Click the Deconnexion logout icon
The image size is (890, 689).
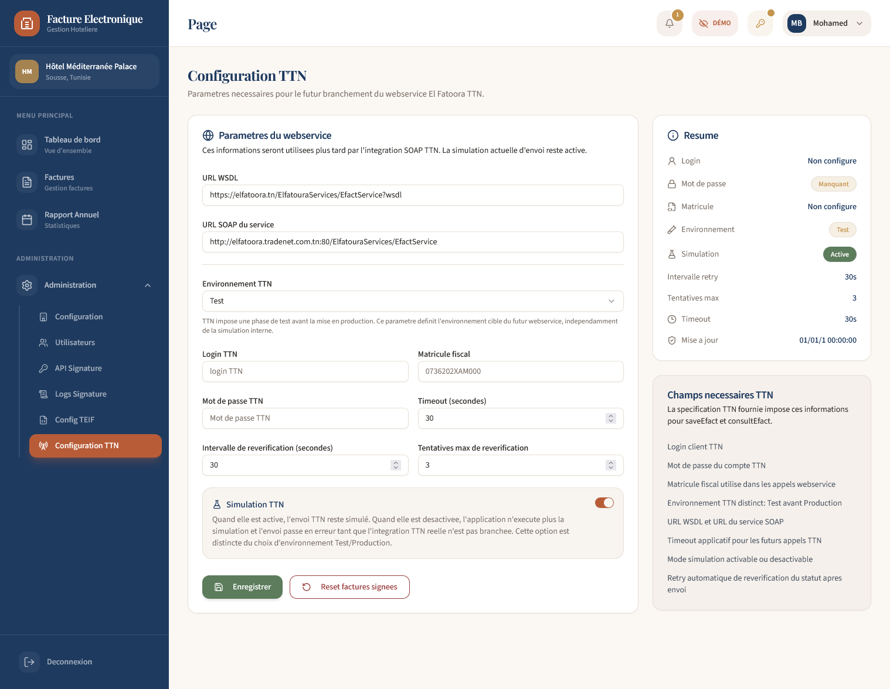(29, 661)
